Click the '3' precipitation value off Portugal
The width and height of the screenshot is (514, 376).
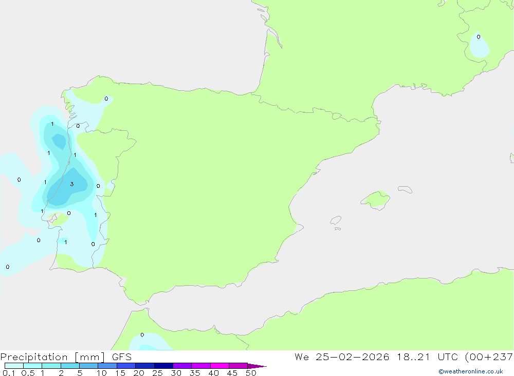click(x=72, y=184)
